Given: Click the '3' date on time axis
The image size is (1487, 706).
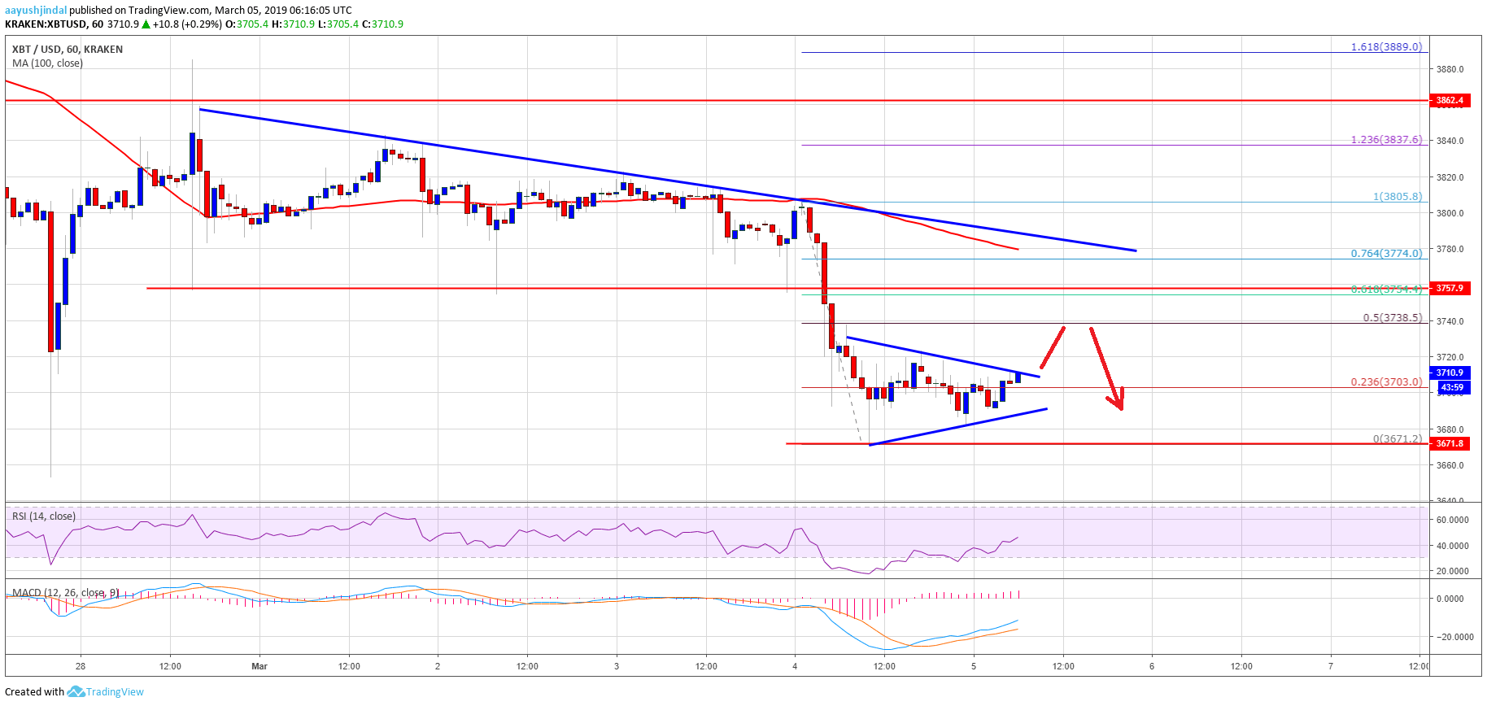Looking at the screenshot, I should (x=617, y=666).
